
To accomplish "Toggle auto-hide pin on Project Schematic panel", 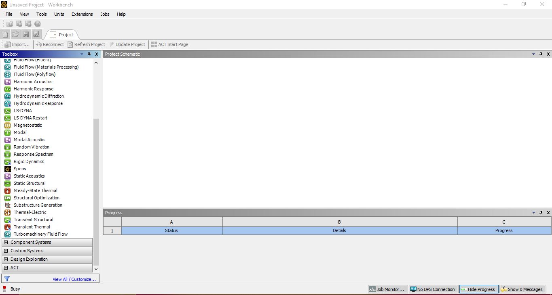I will [541, 54].
